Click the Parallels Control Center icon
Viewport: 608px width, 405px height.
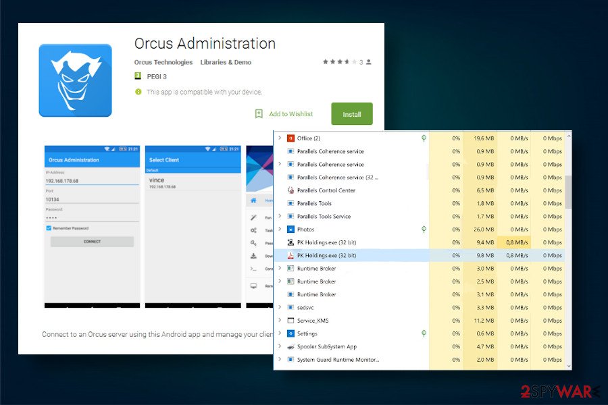[292, 190]
